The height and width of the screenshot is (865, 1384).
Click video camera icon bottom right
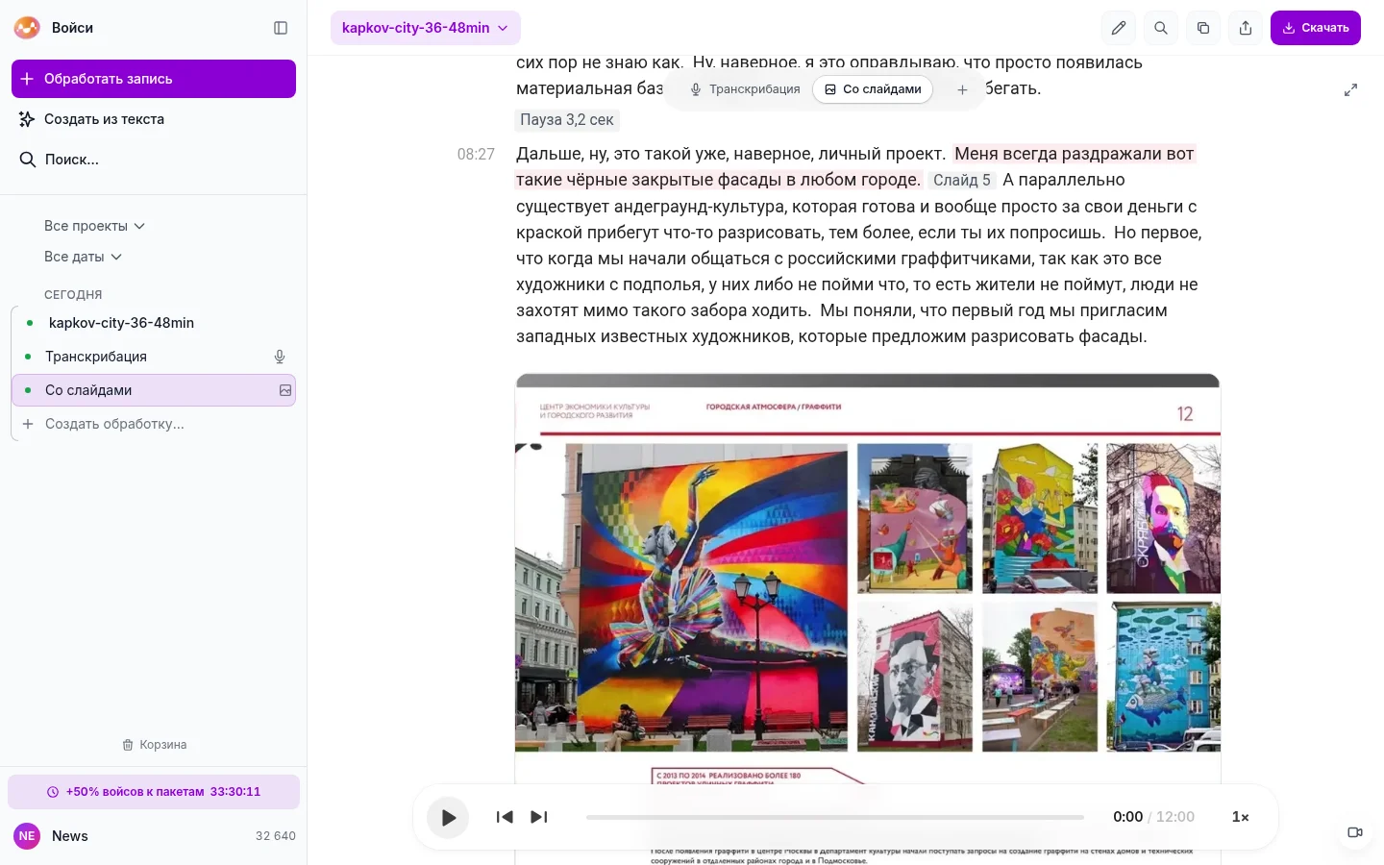(1355, 832)
